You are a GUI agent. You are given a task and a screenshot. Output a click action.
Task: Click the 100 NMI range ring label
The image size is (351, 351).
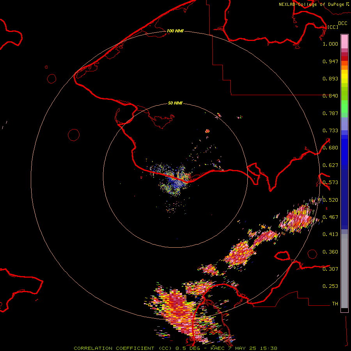175,31
